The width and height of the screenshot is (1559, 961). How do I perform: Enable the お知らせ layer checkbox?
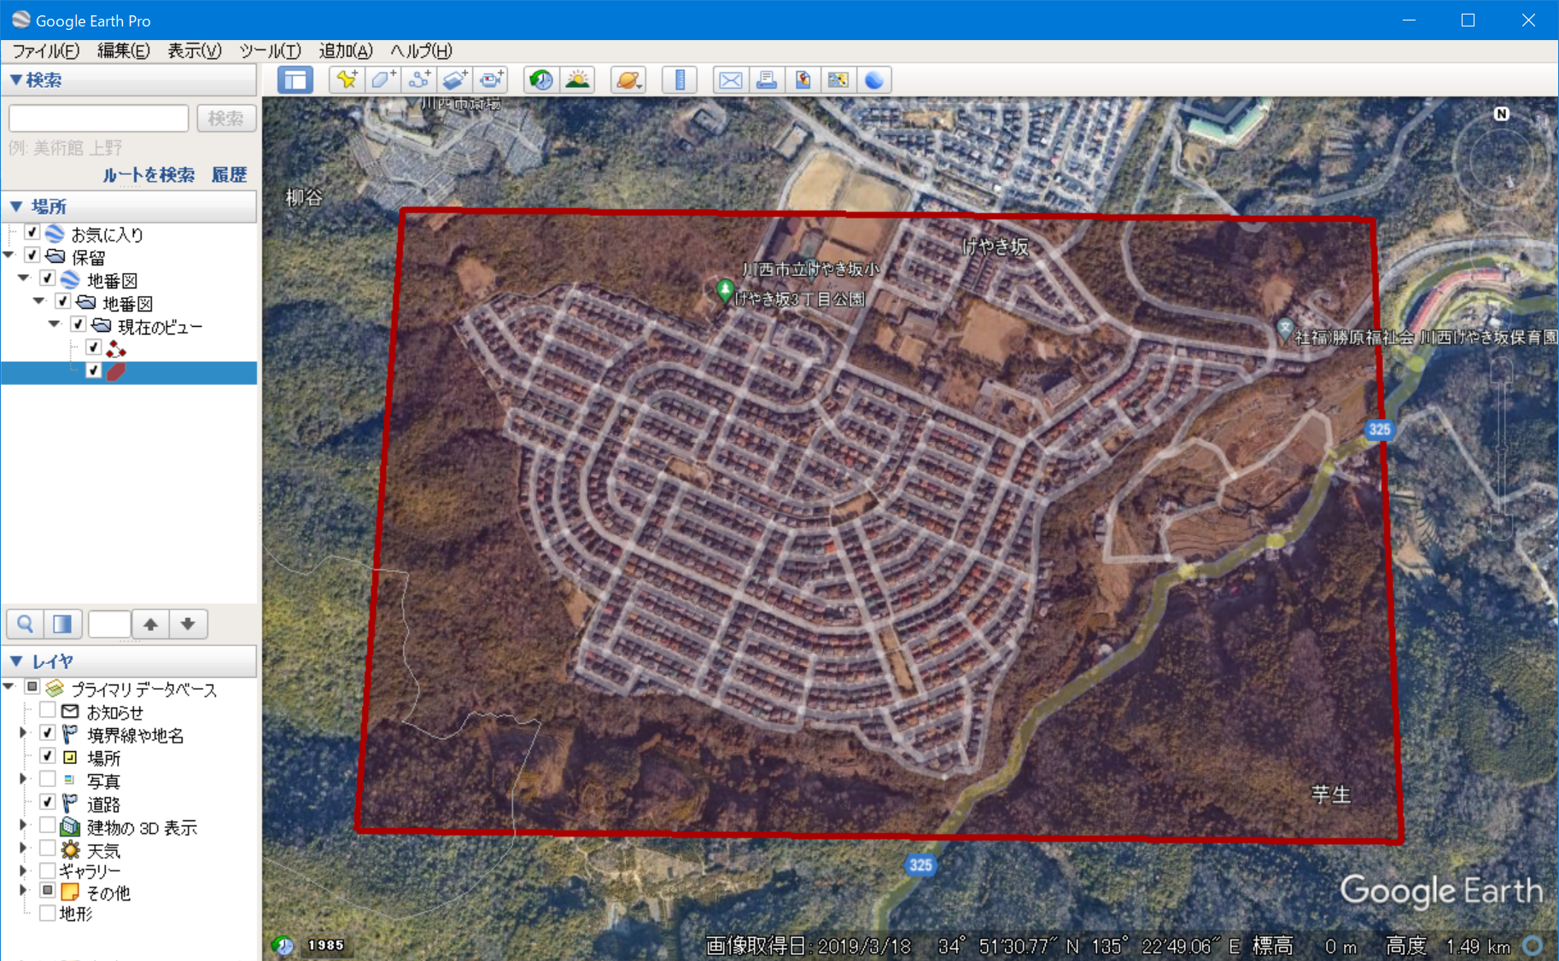[x=48, y=710]
